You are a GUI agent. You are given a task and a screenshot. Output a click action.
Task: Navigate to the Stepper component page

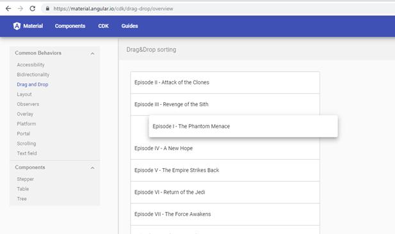click(x=25, y=179)
